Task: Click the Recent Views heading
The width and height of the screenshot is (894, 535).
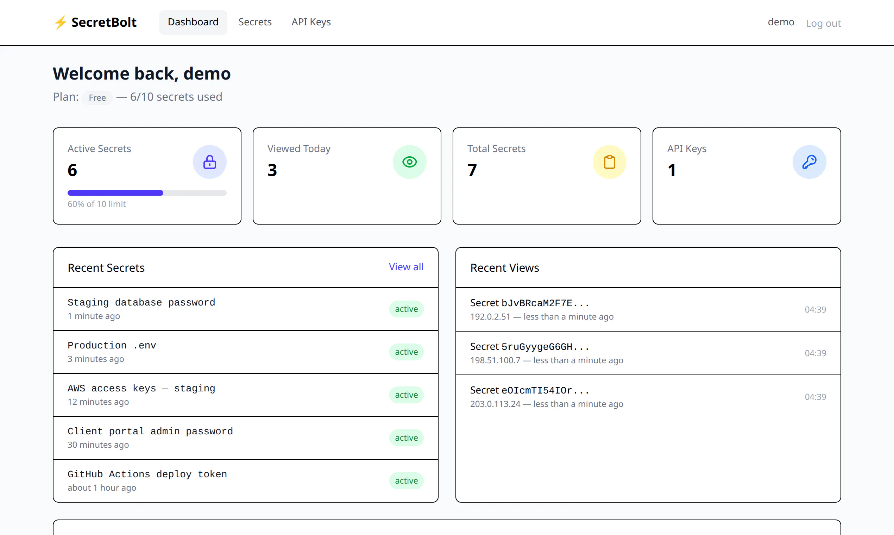Action: click(504, 267)
